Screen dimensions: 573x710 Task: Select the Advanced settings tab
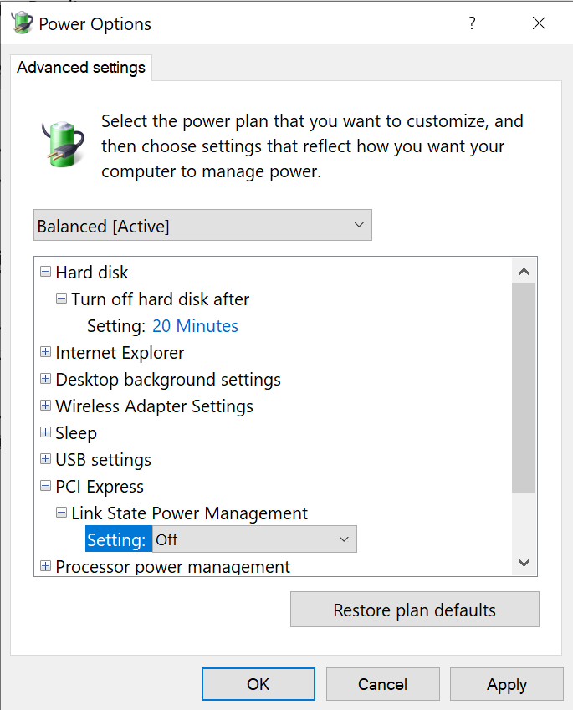pos(81,68)
